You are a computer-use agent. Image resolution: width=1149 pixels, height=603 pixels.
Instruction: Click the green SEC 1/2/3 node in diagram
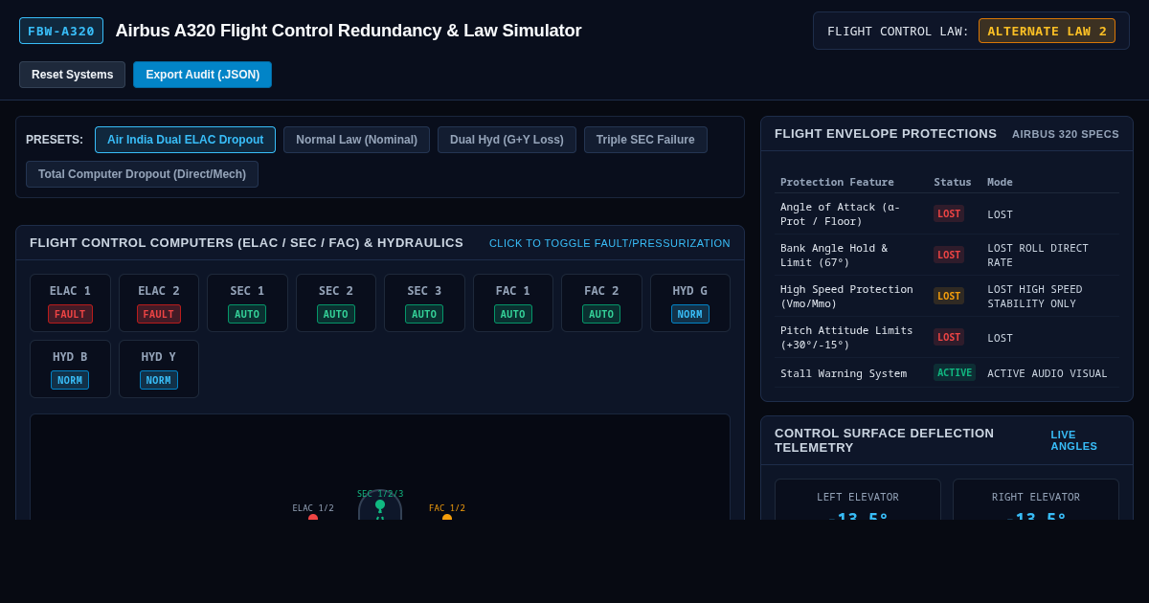[380, 504]
